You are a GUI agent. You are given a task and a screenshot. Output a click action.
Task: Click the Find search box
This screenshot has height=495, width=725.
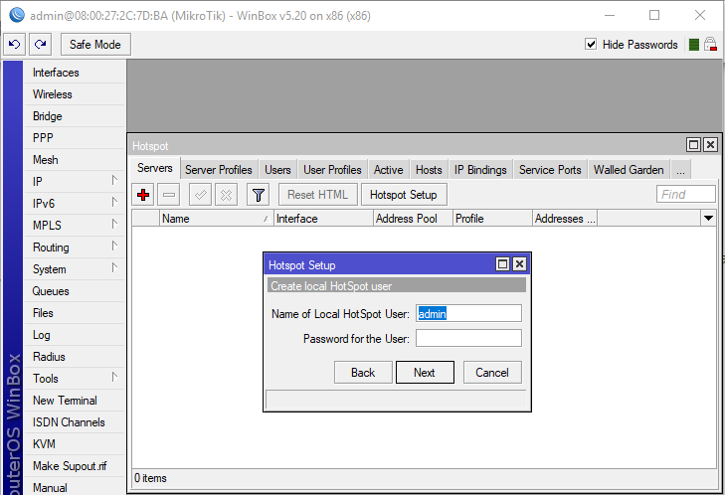[686, 194]
